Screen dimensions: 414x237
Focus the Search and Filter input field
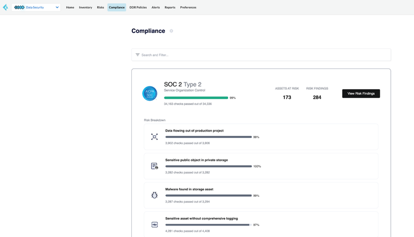point(261,54)
